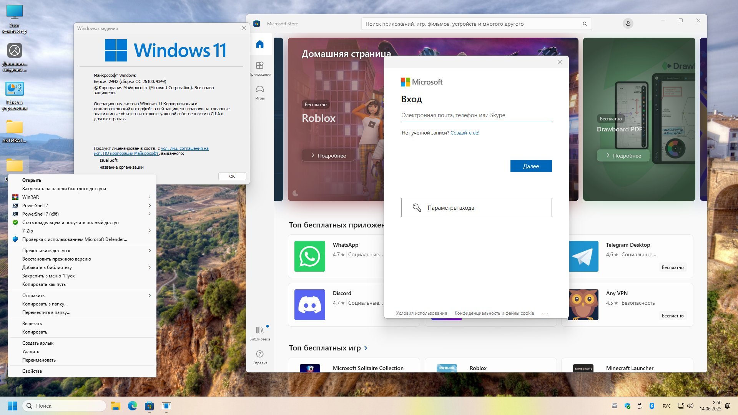Expand Предоставить доступ к submenu
This screenshot has width=738, height=415.
(150, 251)
